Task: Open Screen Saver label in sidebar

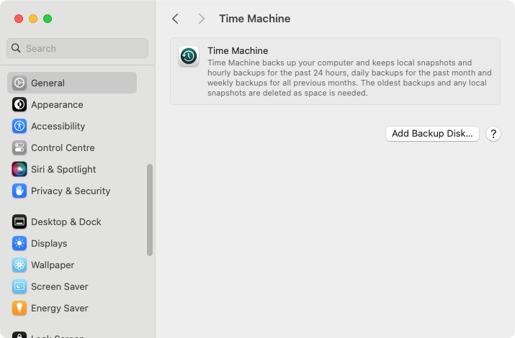Action: point(60,286)
